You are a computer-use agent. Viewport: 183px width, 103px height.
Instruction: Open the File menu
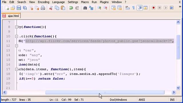(4, 2)
